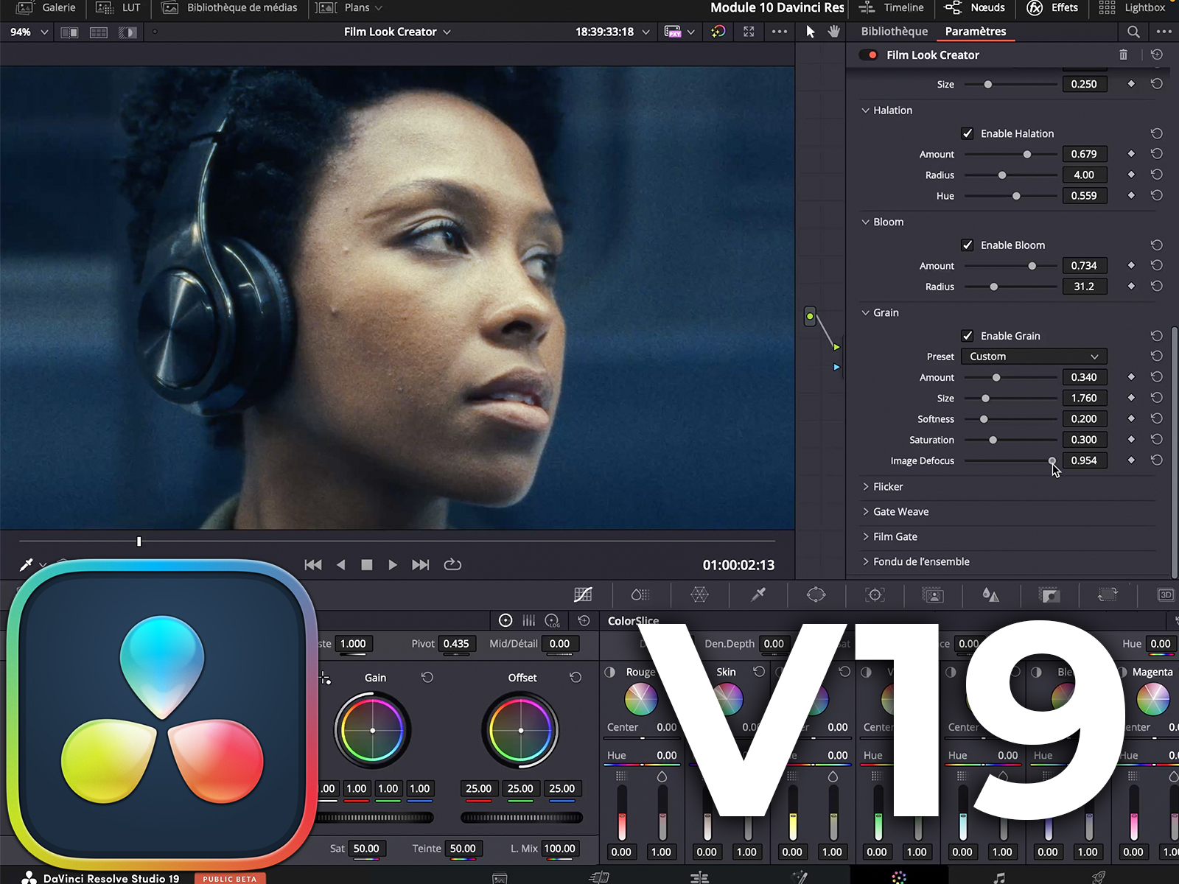Reset the Gain color wheel
This screenshot has width=1179, height=884.
pos(427,677)
